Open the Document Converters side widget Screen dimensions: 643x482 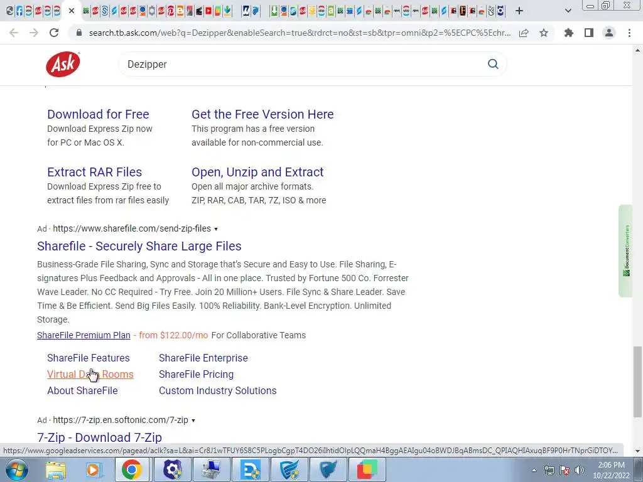626,251
